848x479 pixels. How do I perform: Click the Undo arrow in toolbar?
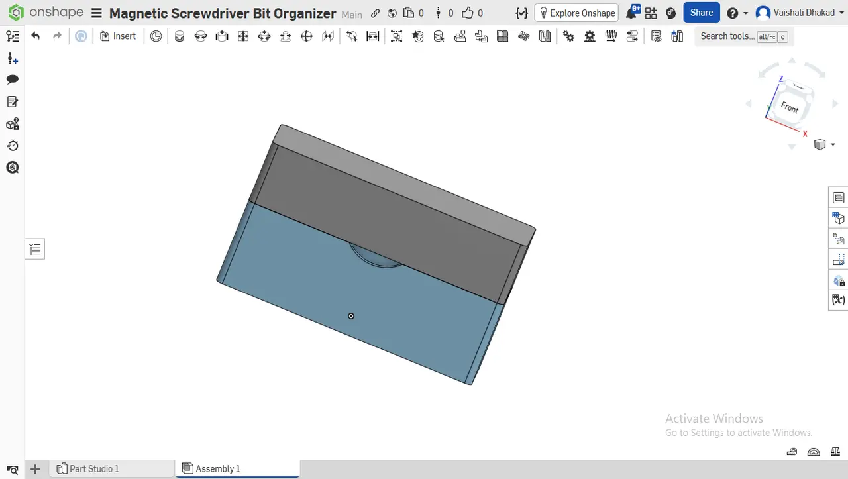click(36, 36)
